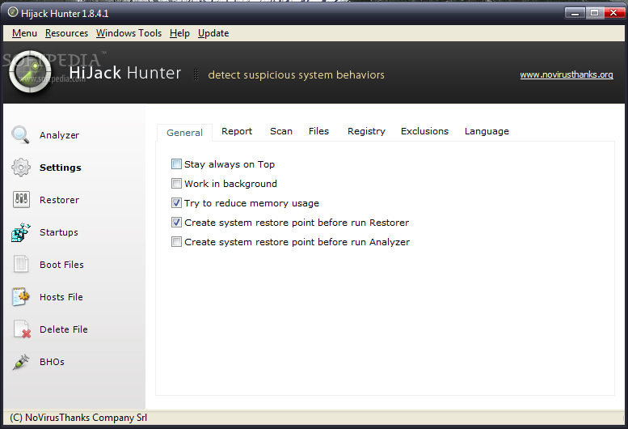Image resolution: width=628 pixels, height=429 pixels.
Task: Click the Delete File red-X icon
Action: [22, 329]
